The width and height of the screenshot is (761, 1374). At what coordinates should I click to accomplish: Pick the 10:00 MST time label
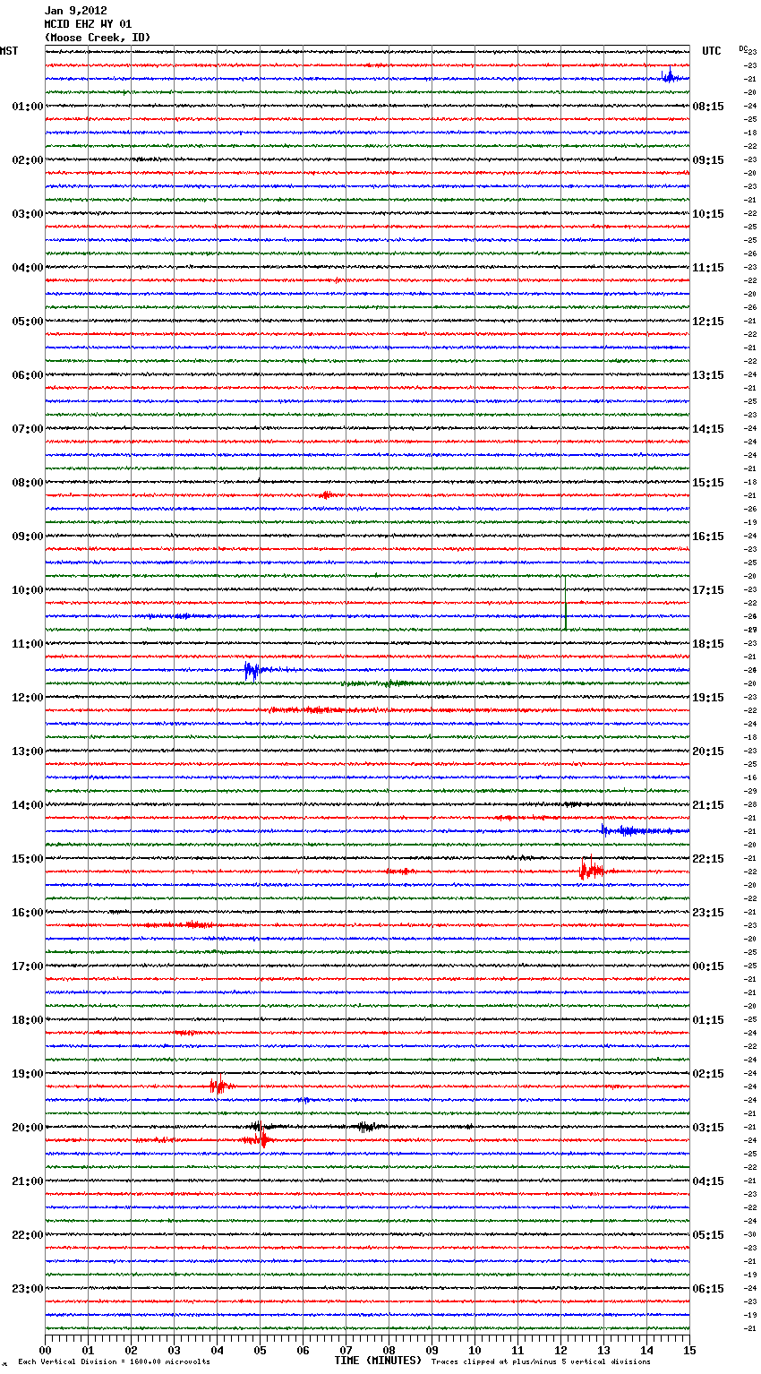pos(28,590)
